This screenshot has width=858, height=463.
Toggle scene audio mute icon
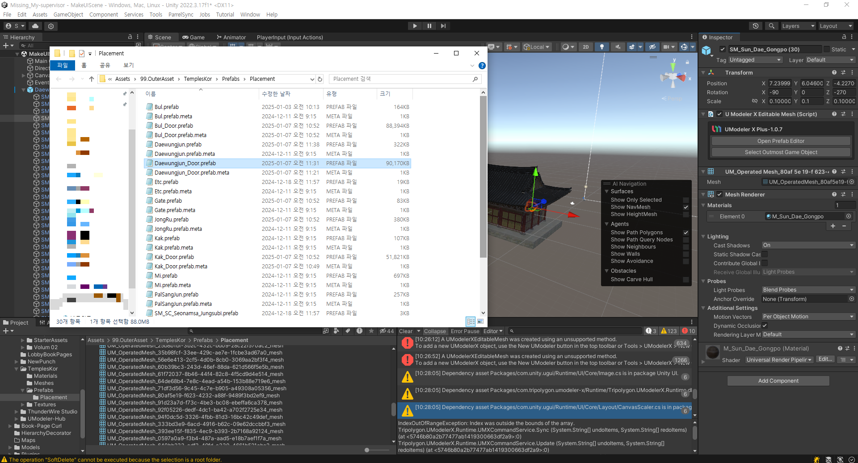[618, 46]
